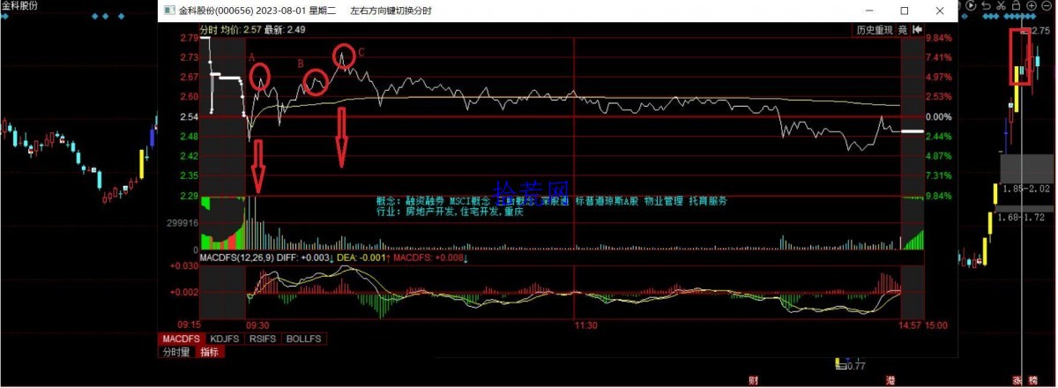Viewport: 1058px width, 388px height.
Task: Click the 涨 marker at the bottom right
Action: pyautogui.click(x=1018, y=381)
